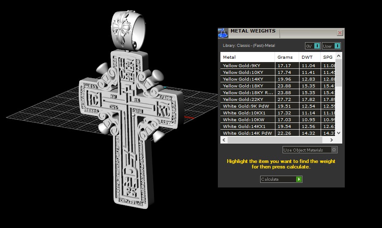Sort by the DWT column header
This screenshot has height=228, width=382.
[x=310, y=57]
